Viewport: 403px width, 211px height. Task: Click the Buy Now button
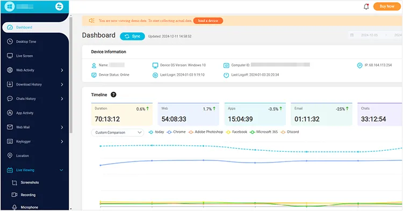coord(387,6)
